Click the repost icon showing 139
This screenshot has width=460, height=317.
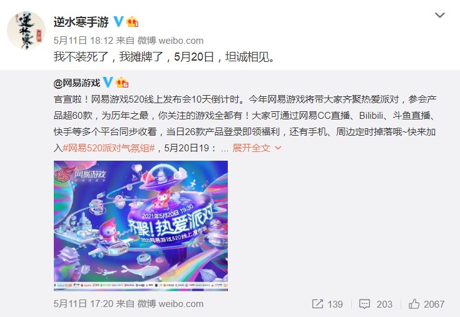point(317,304)
